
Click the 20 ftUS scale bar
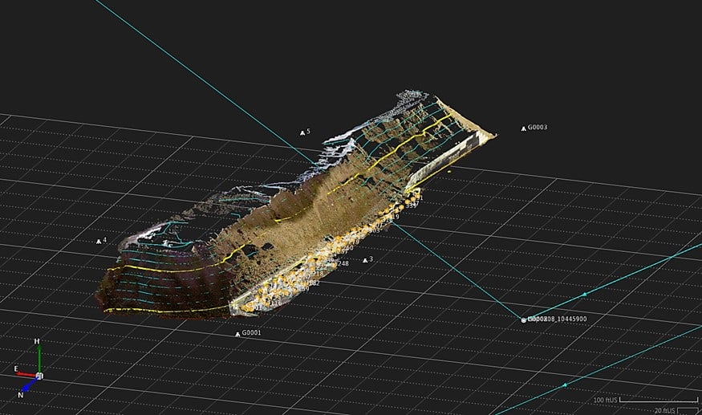pos(688,410)
